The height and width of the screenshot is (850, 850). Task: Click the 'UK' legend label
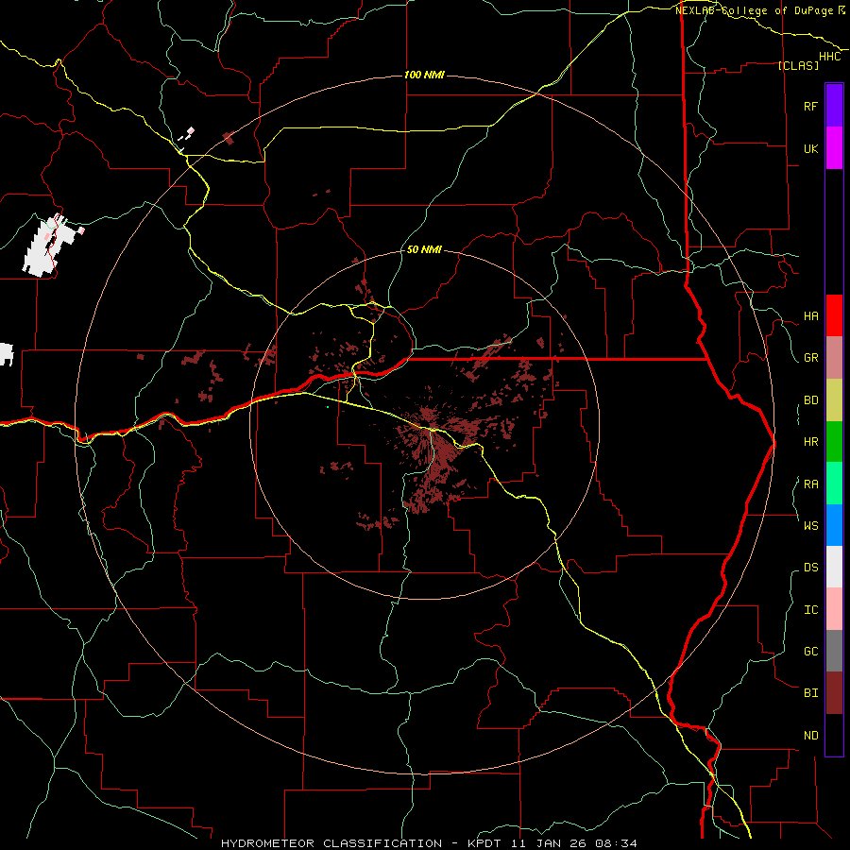point(810,148)
